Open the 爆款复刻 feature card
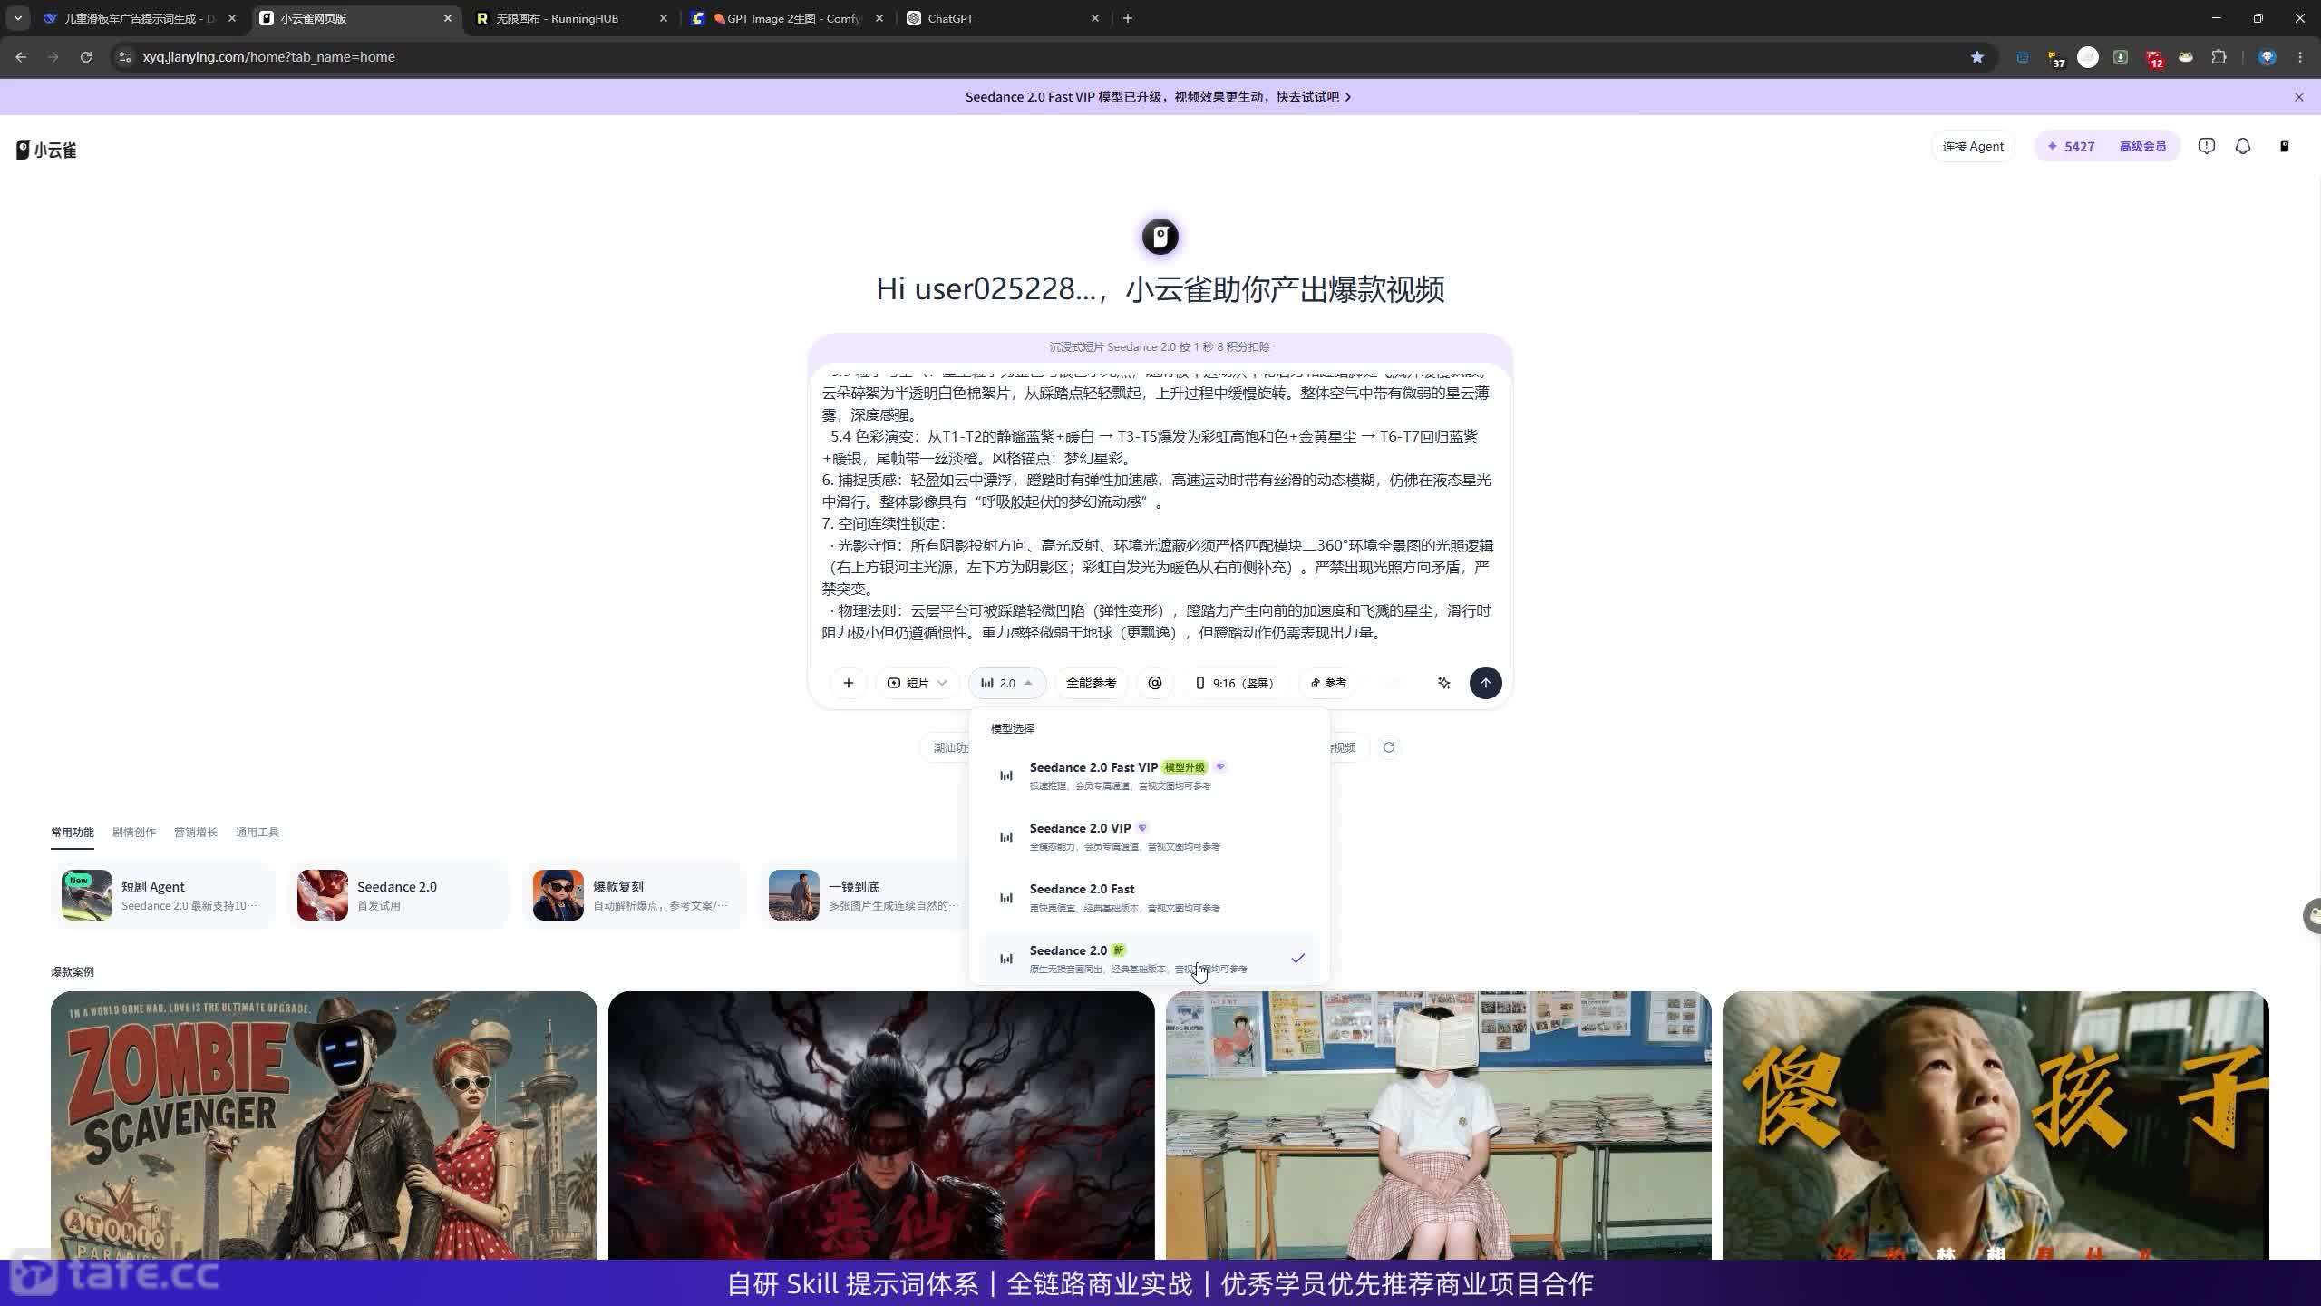This screenshot has width=2321, height=1306. [635, 895]
